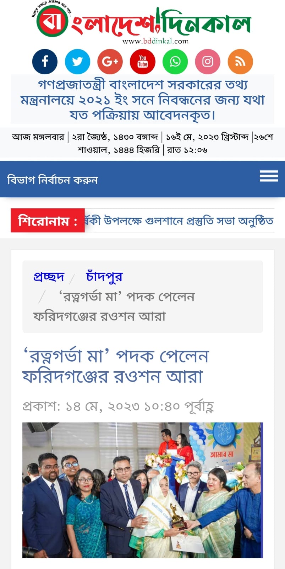
Task: Go to the প্রচ্ছদ breadcrumb link
Action: coord(49,276)
